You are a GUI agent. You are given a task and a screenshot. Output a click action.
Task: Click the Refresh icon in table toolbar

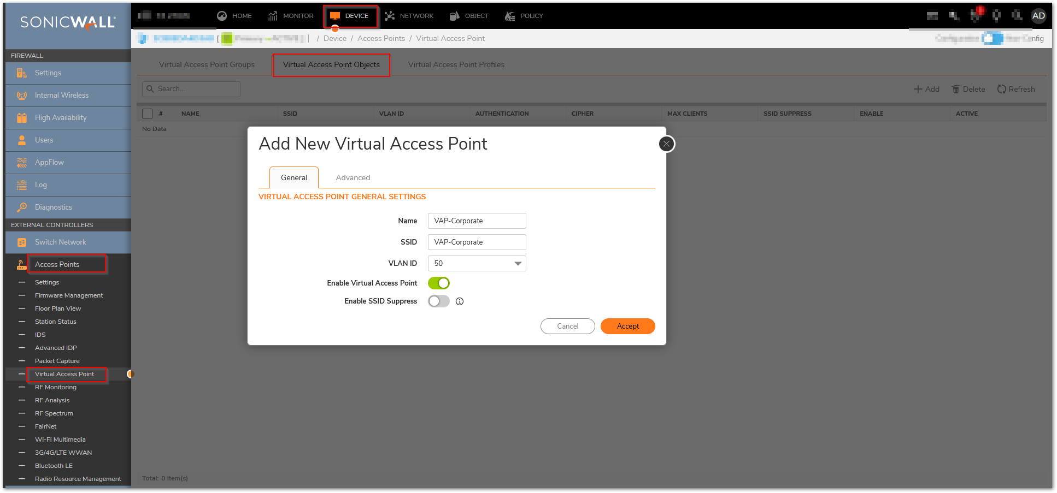[1001, 89]
